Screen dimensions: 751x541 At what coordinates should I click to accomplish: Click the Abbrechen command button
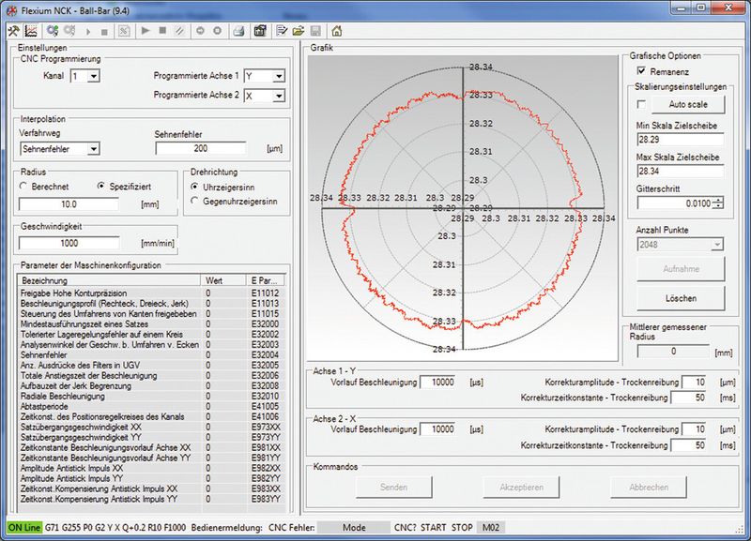click(649, 487)
